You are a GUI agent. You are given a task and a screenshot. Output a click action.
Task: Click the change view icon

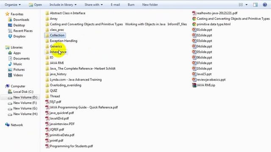click(x=241, y=5)
